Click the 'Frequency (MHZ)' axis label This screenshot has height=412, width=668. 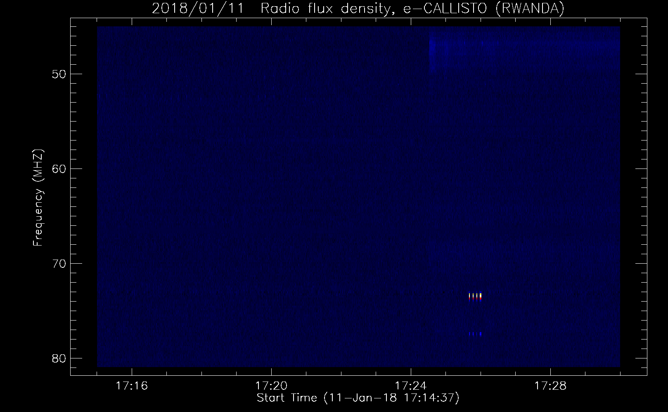38,198
